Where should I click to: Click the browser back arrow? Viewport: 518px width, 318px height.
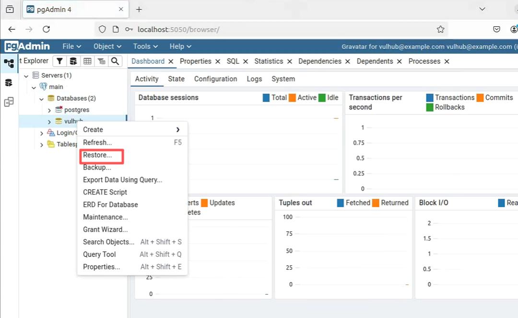(x=12, y=29)
